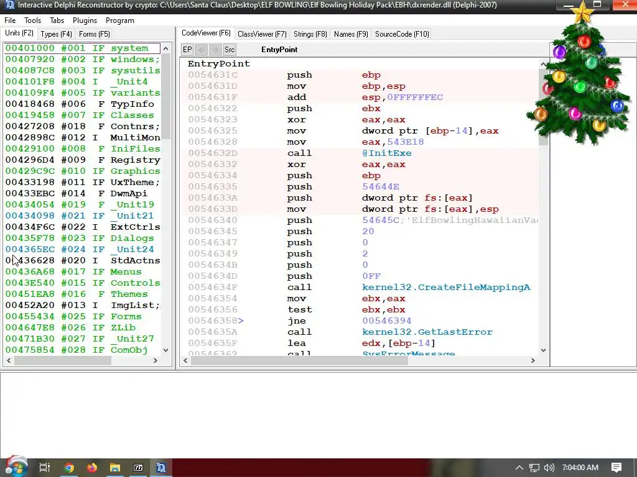Switch to the Names (F9) tab
The image size is (637, 477).
point(351,34)
